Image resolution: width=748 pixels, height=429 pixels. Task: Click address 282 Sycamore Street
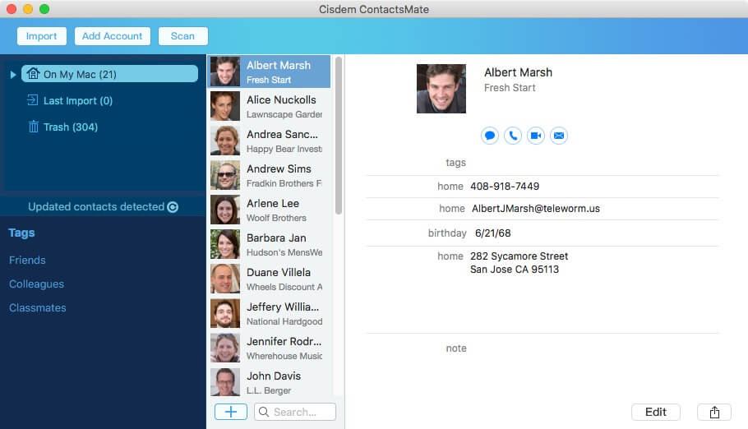[519, 256]
